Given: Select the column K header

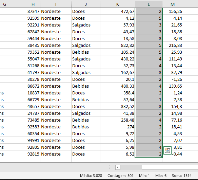Looking at the screenshot, I should point(118,4).
